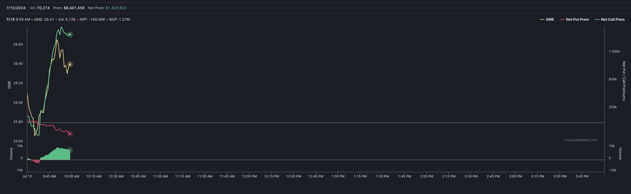Click the '26.00' price axis label
Image resolution: width=631 pixels, height=194 pixels.
pyautogui.click(x=18, y=102)
